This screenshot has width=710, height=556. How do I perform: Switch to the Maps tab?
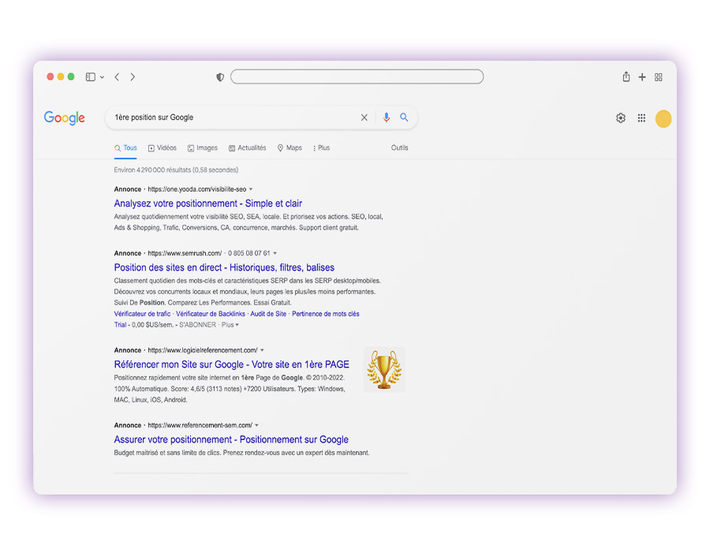pyautogui.click(x=290, y=148)
